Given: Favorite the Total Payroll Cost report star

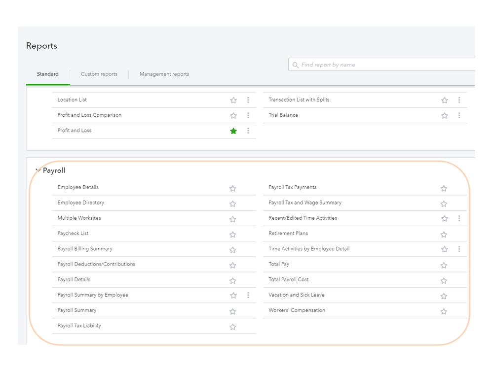Looking at the screenshot, I should [444, 280].
